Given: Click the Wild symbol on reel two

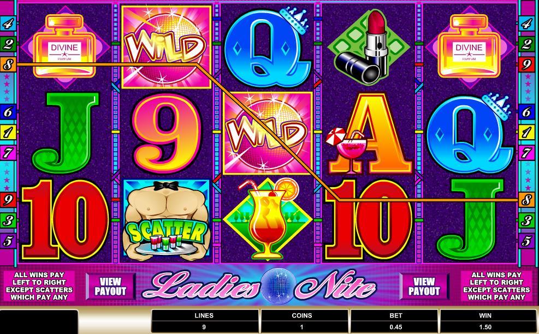Looking at the screenshot, I should coord(166,47).
